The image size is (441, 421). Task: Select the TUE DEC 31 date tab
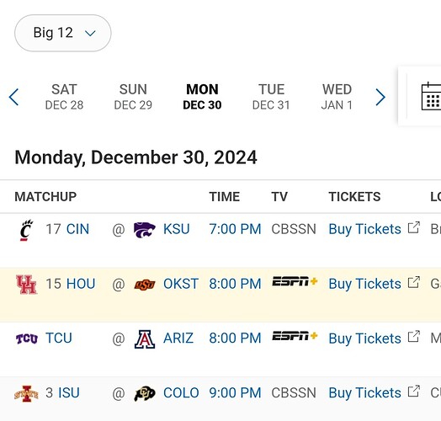pyautogui.click(x=271, y=97)
